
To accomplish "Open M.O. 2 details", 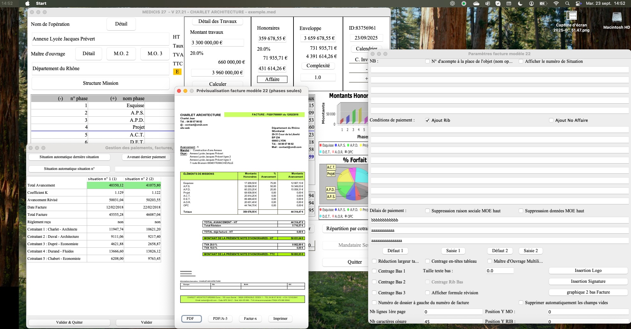I will pyautogui.click(x=121, y=54).
